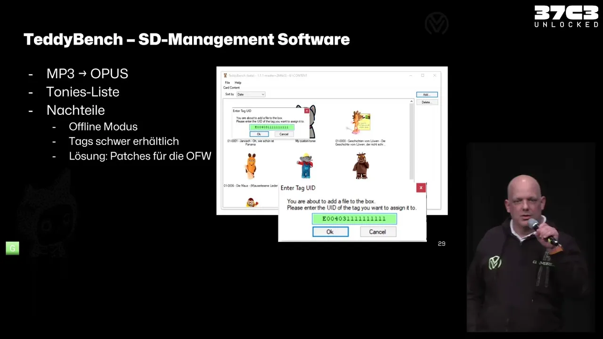Click the 'Tags schwer erhältlich' sub-bullet
This screenshot has width=603, height=339.
(124, 141)
